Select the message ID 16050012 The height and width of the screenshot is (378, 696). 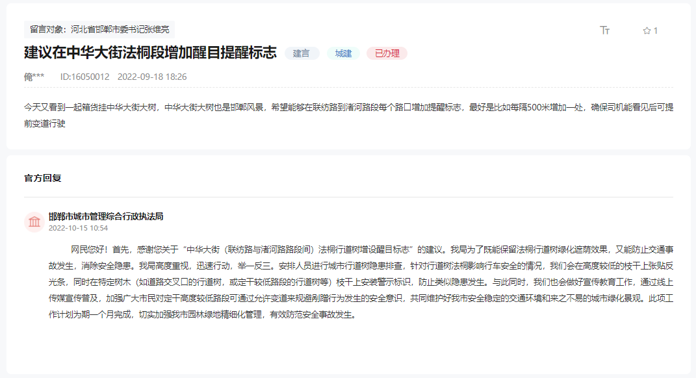[x=84, y=77]
